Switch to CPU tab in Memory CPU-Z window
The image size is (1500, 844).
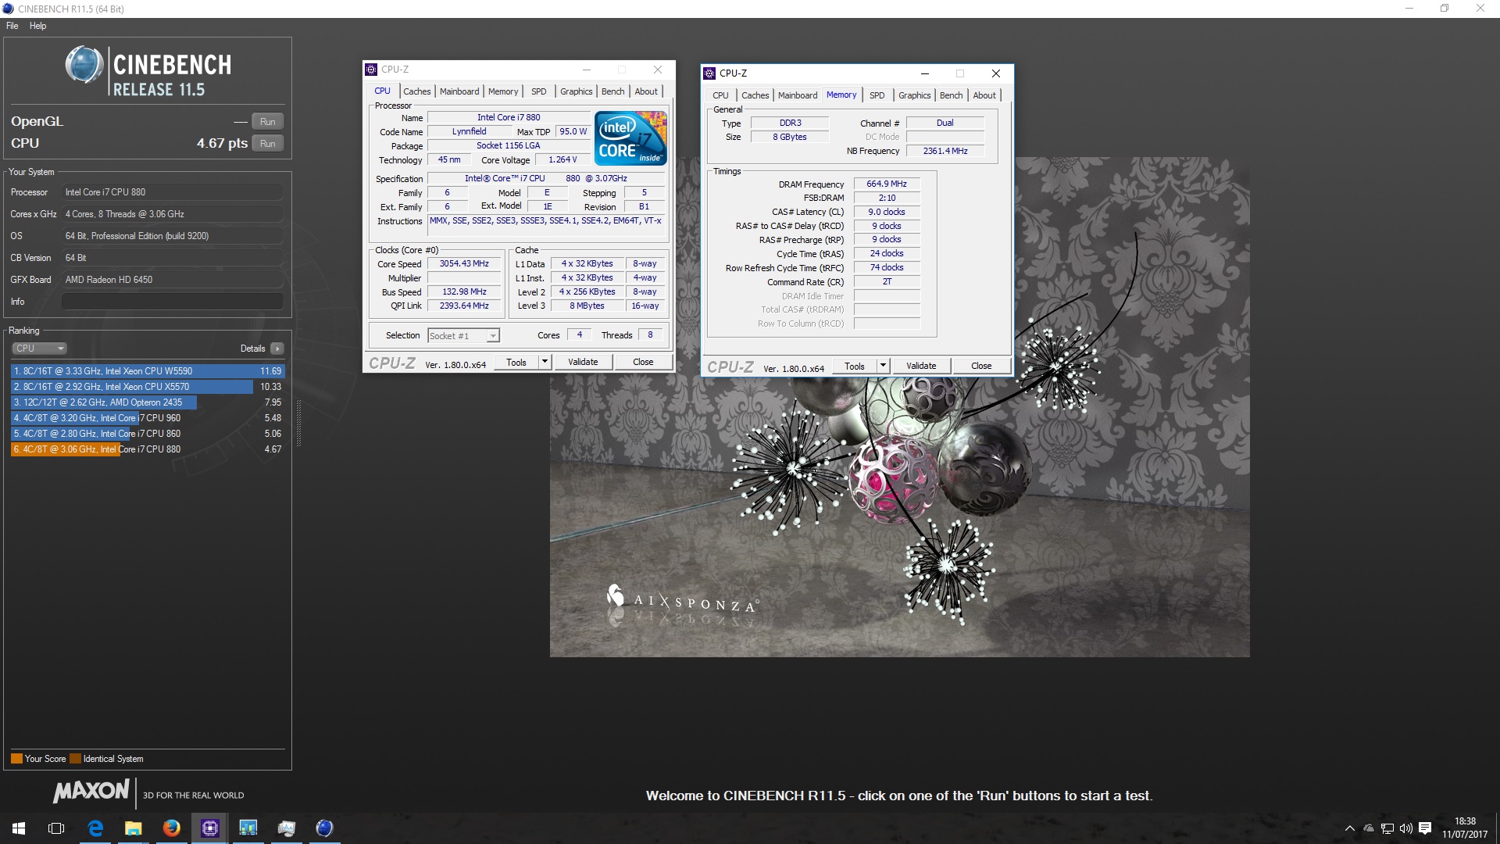point(720,95)
